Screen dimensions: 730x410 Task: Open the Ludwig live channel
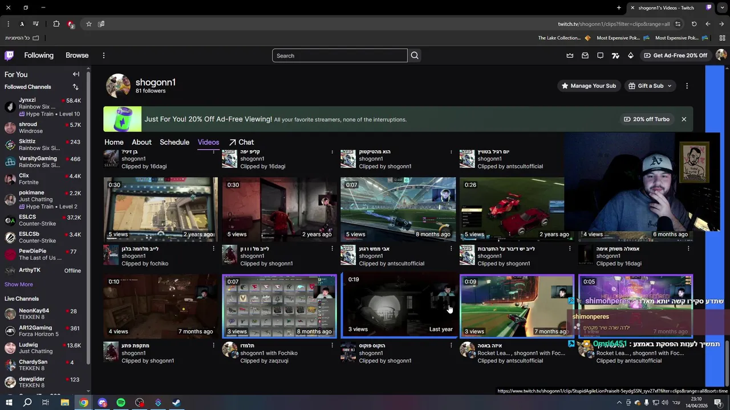click(43, 348)
